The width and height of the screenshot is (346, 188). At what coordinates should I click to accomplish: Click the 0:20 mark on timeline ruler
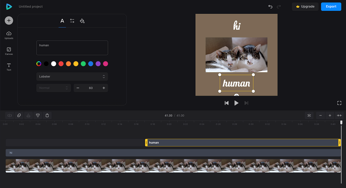169,124
